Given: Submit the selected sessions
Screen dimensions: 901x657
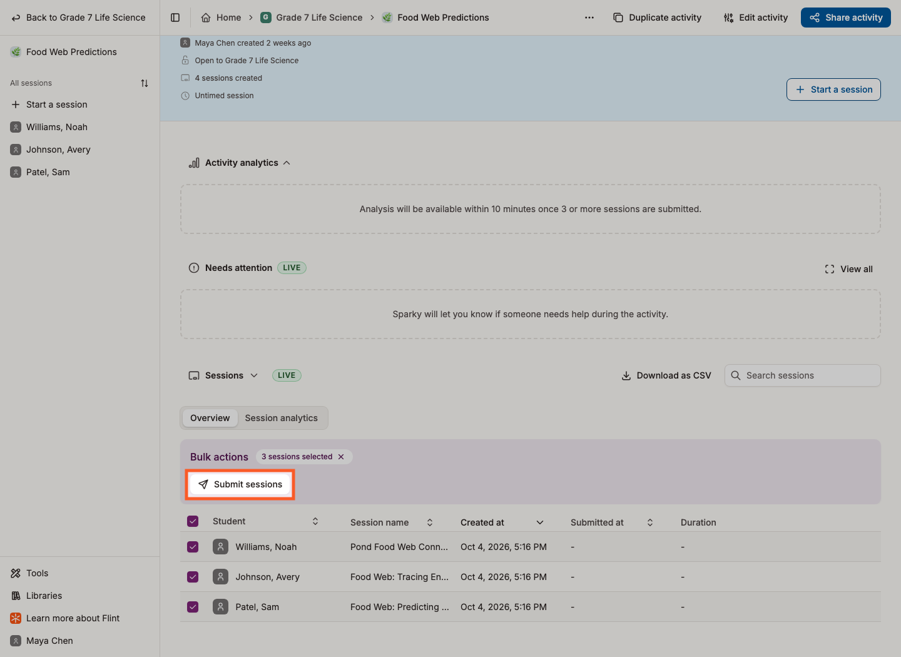Looking at the screenshot, I should [x=240, y=484].
